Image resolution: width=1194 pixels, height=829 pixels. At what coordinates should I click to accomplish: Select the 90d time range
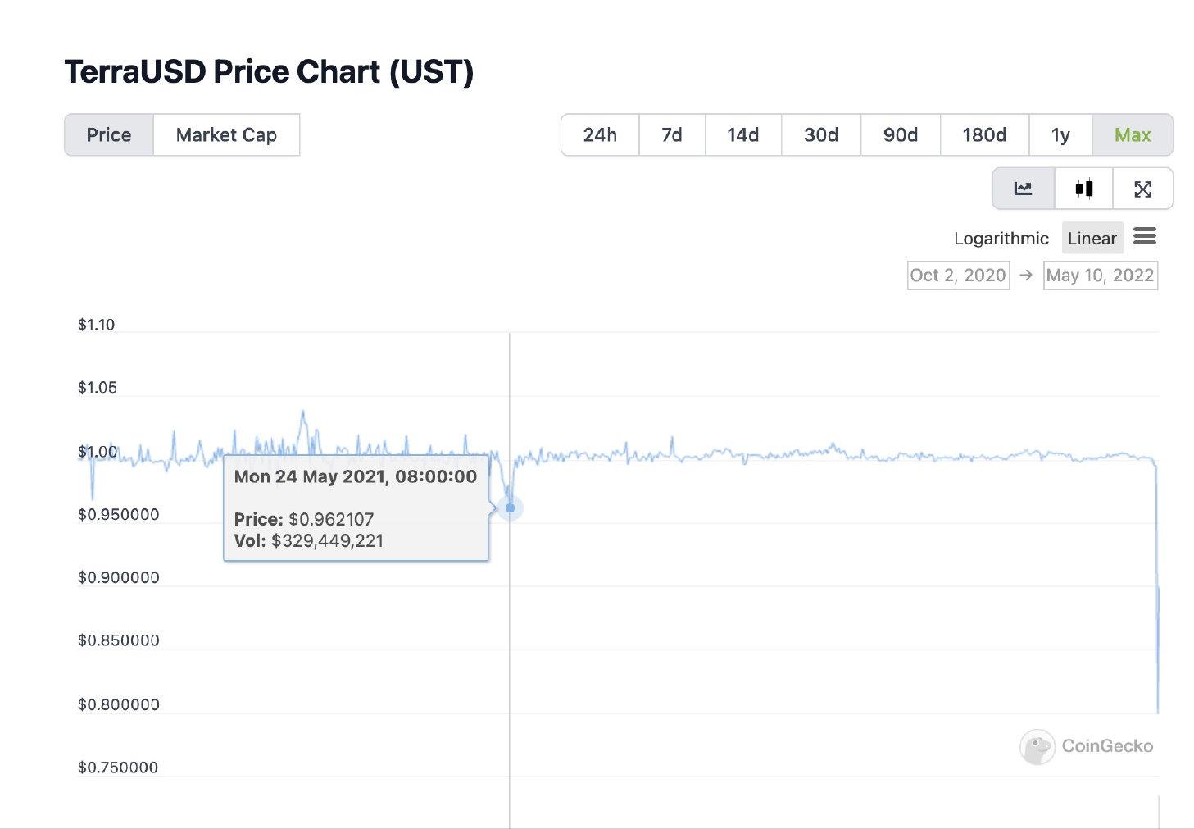tap(900, 135)
